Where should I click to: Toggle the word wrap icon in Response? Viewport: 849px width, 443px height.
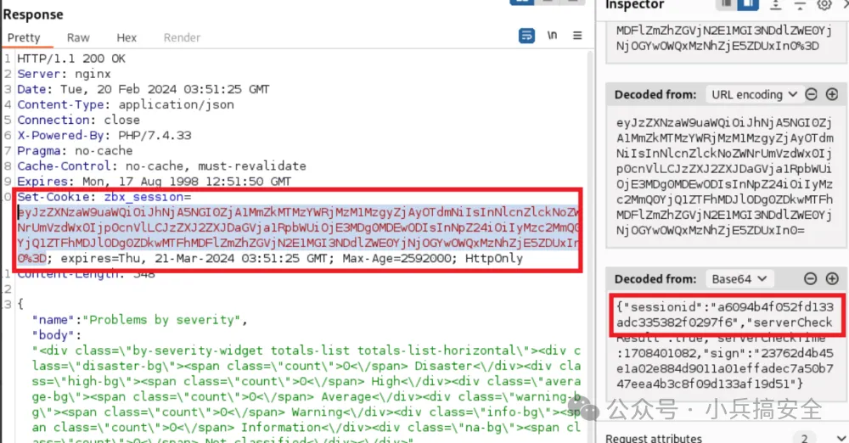pyautogui.click(x=527, y=36)
